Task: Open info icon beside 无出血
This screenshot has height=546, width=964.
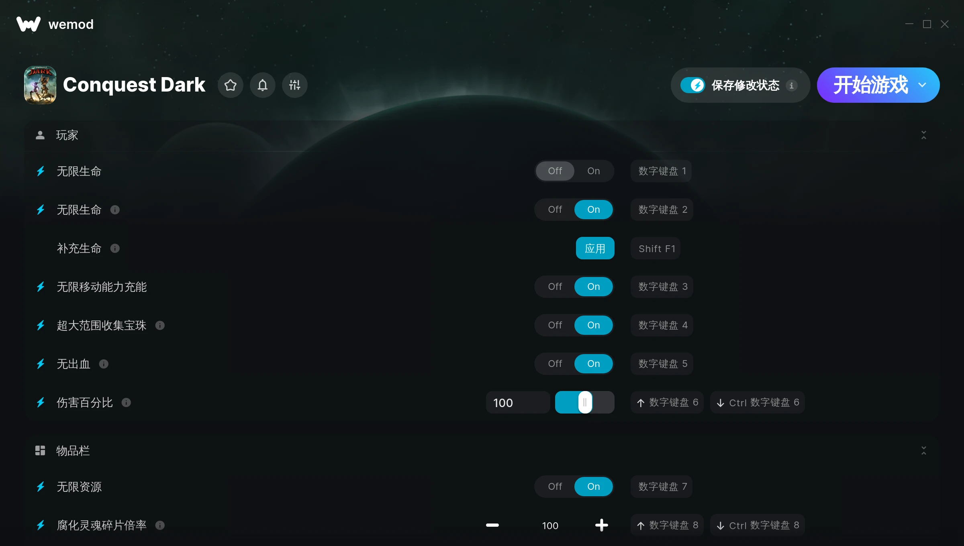Action: [104, 364]
